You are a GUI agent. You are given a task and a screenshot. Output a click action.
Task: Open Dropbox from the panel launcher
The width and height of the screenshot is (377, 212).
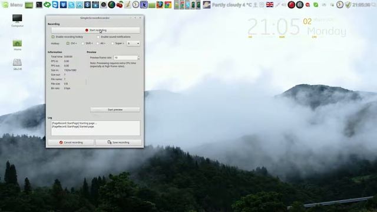(x=63, y=5)
